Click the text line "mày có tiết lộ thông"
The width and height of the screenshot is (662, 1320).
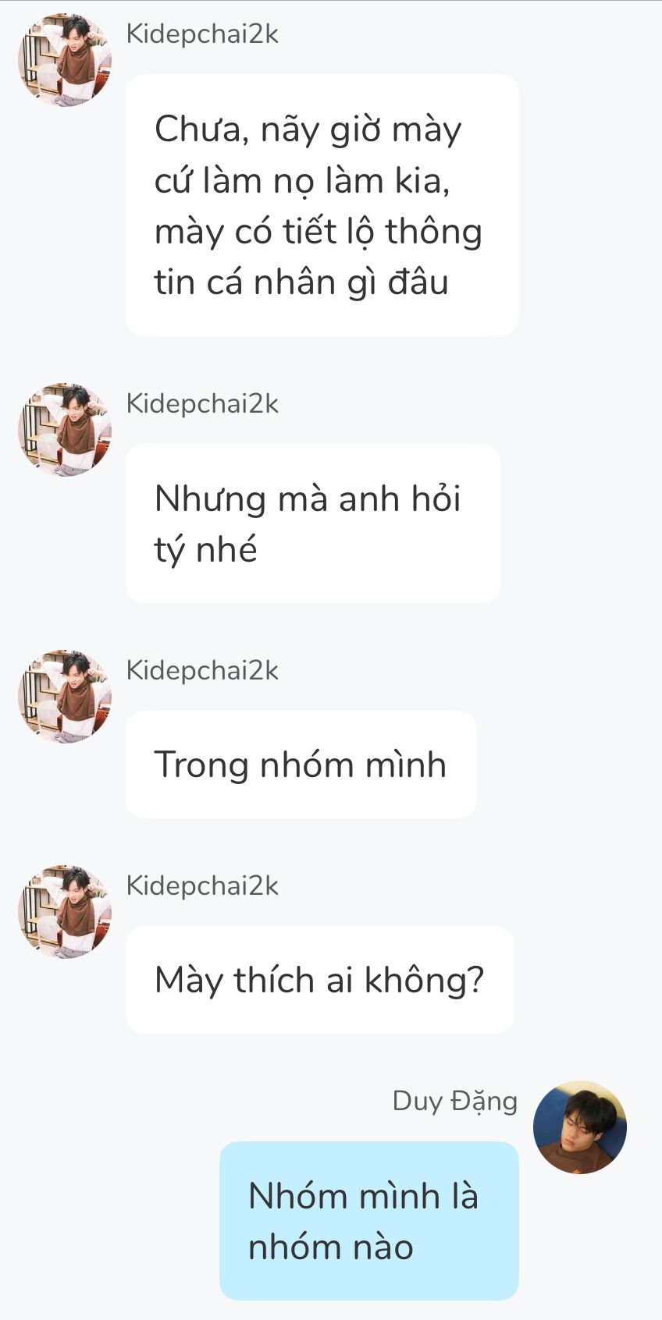click(318, 232)
